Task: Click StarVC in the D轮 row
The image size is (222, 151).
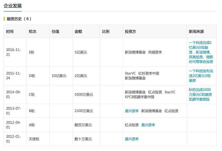Action: point(130,74)
